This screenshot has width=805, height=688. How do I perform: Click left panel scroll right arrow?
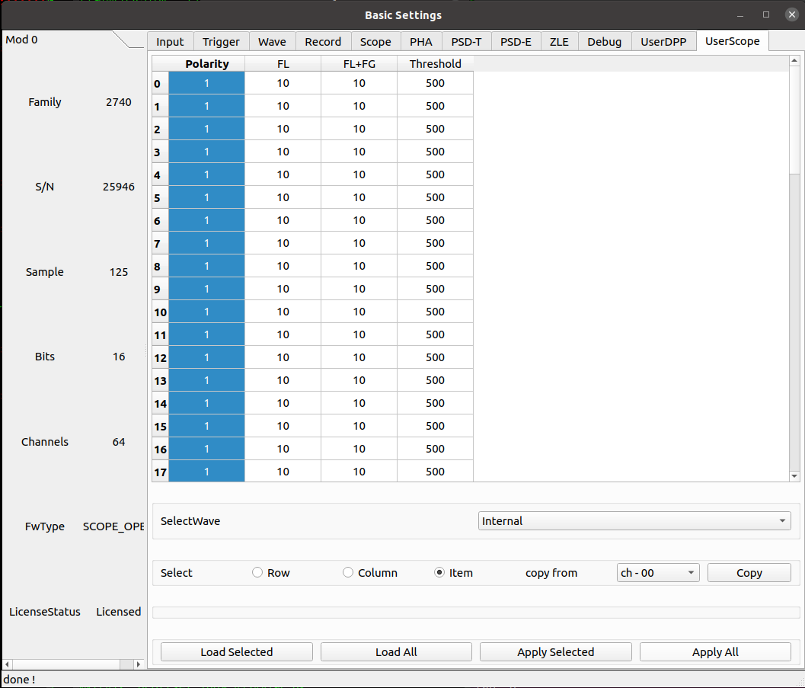139,664
